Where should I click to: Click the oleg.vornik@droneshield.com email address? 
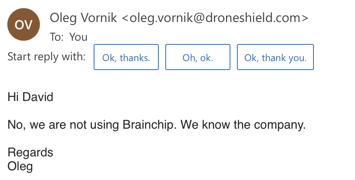215,18
